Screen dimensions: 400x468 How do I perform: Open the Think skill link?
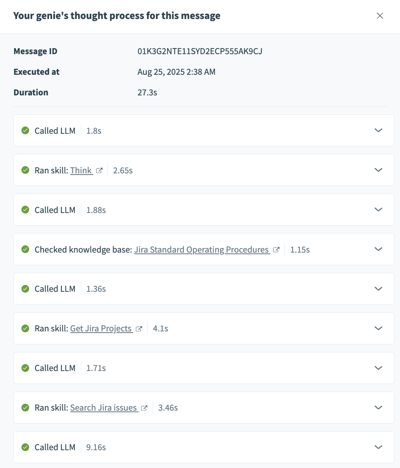[x=81, y=171]
